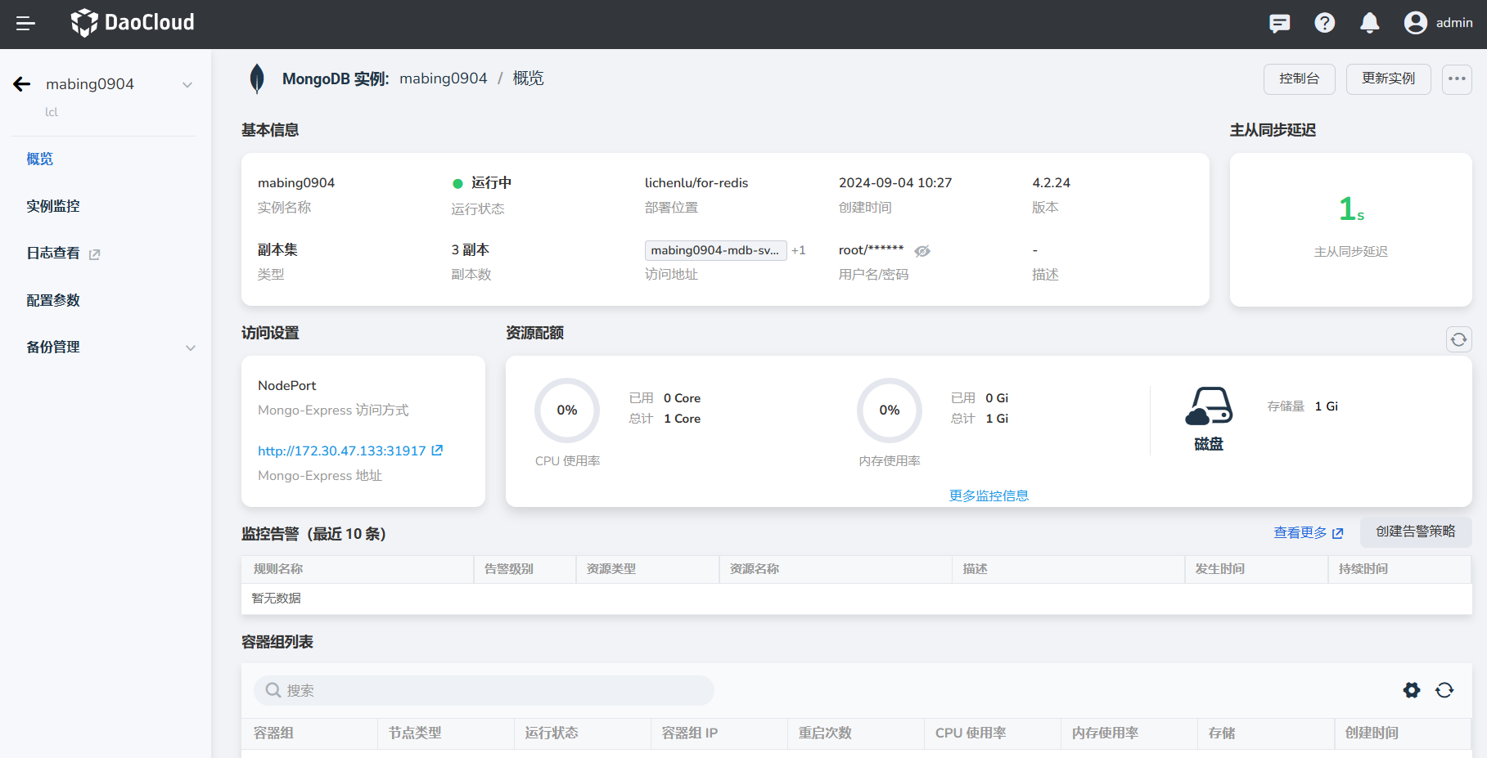Open the three-dot more actions menu
The width and height of the screenshot is (1487, 758).
tap(1456, 79)
